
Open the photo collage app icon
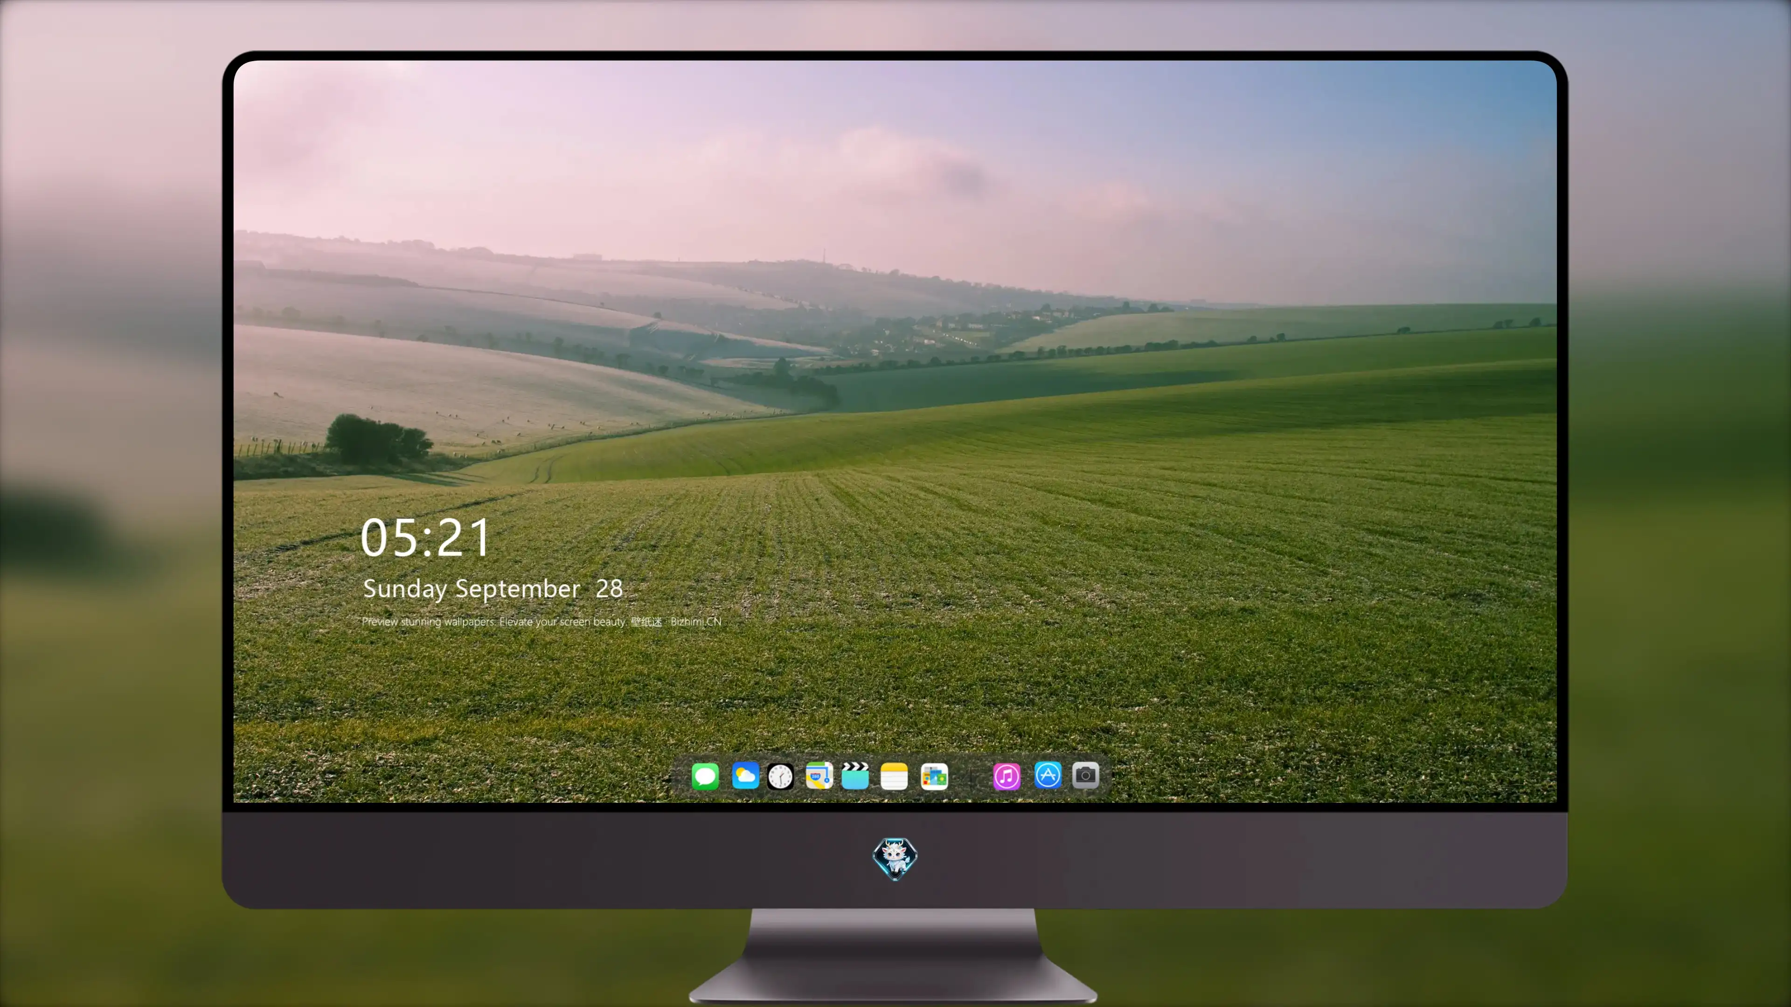tap(934, 776)
